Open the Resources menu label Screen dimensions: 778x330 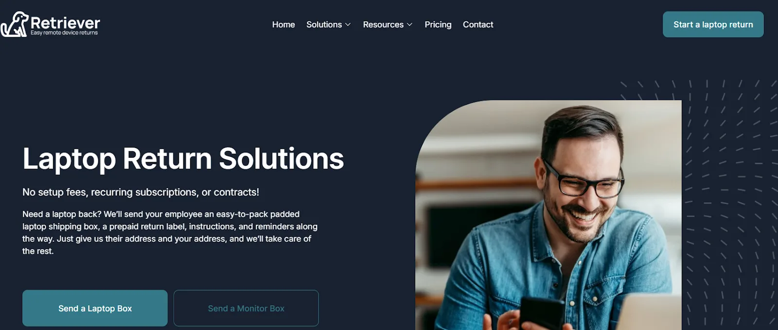pyautogui.click(x=383, y=24)
